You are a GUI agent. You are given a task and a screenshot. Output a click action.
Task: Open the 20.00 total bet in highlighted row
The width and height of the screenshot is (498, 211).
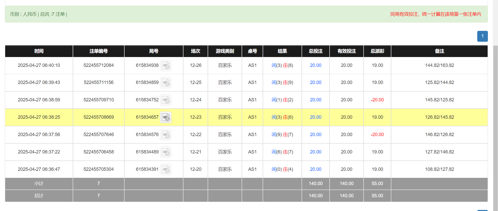pos(315,117)
